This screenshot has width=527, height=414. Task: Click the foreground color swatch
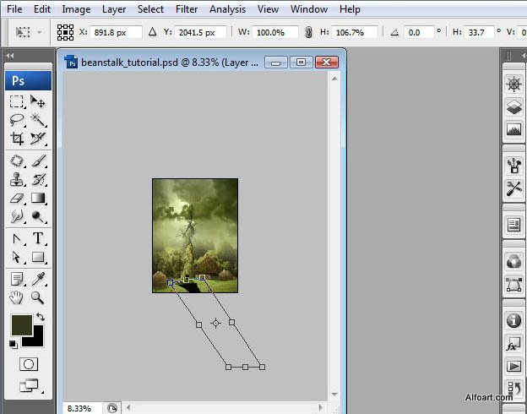click(x=20, y=324)
